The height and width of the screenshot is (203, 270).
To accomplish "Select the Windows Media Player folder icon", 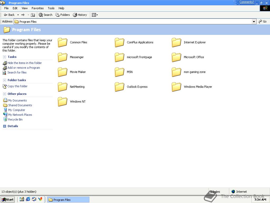I will (x=176, y=87).
